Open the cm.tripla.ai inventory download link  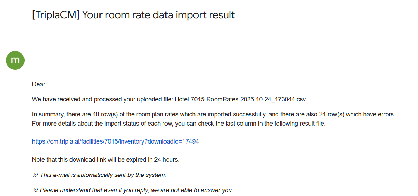[115, 141]
